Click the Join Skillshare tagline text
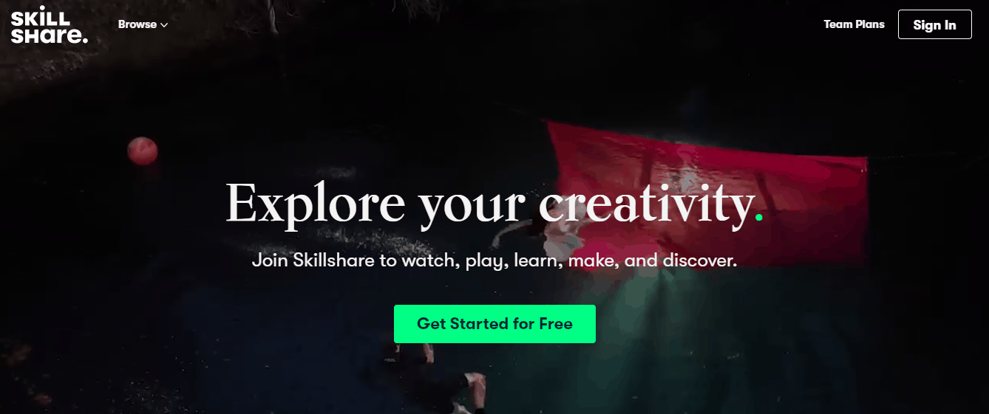989x414 pixels. 494,261
